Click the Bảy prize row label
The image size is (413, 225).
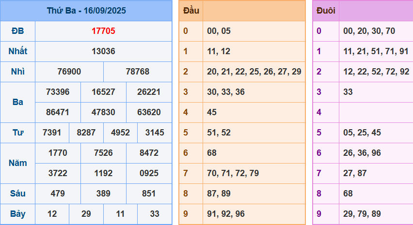pyautogui.click(x=17, y=214)
